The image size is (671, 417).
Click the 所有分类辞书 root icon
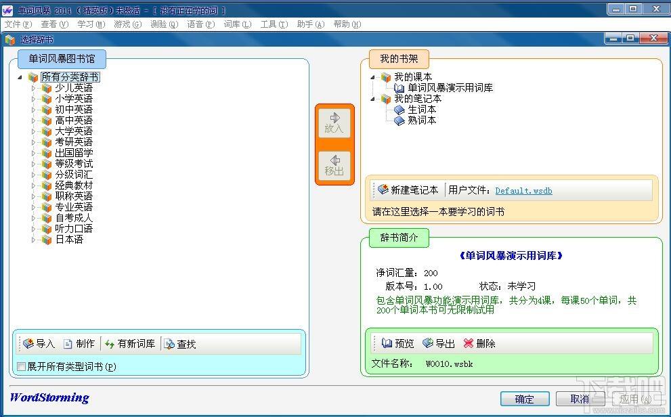click(33, 77)
